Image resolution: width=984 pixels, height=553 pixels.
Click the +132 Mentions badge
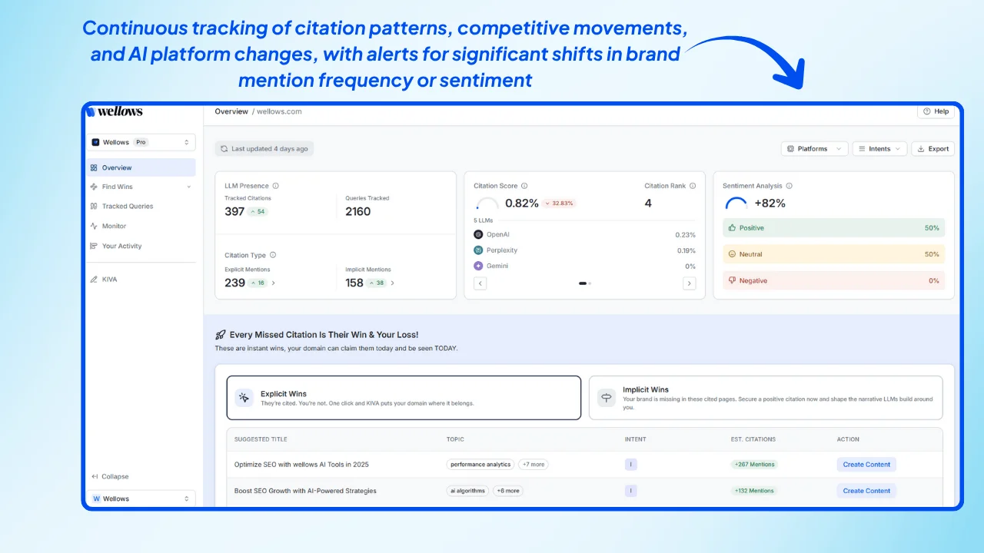[x=754, y=491]
